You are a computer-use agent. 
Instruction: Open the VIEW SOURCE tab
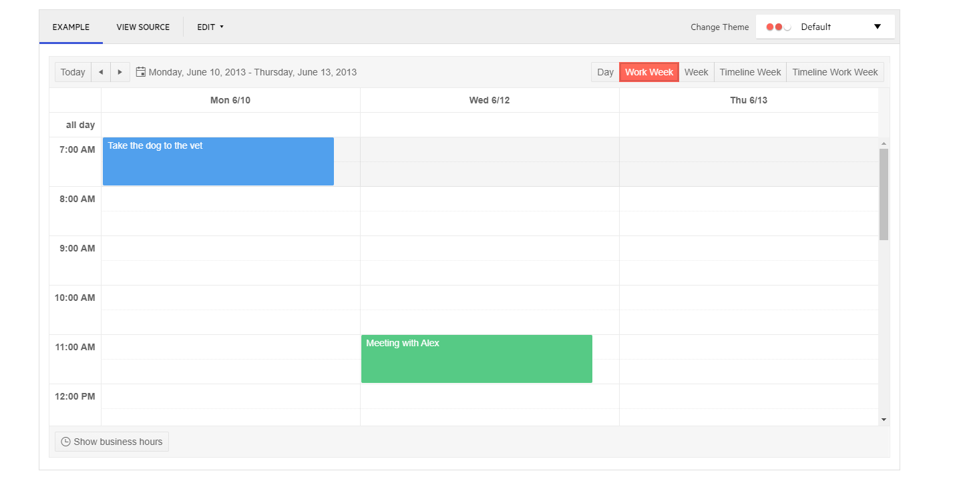143,27
